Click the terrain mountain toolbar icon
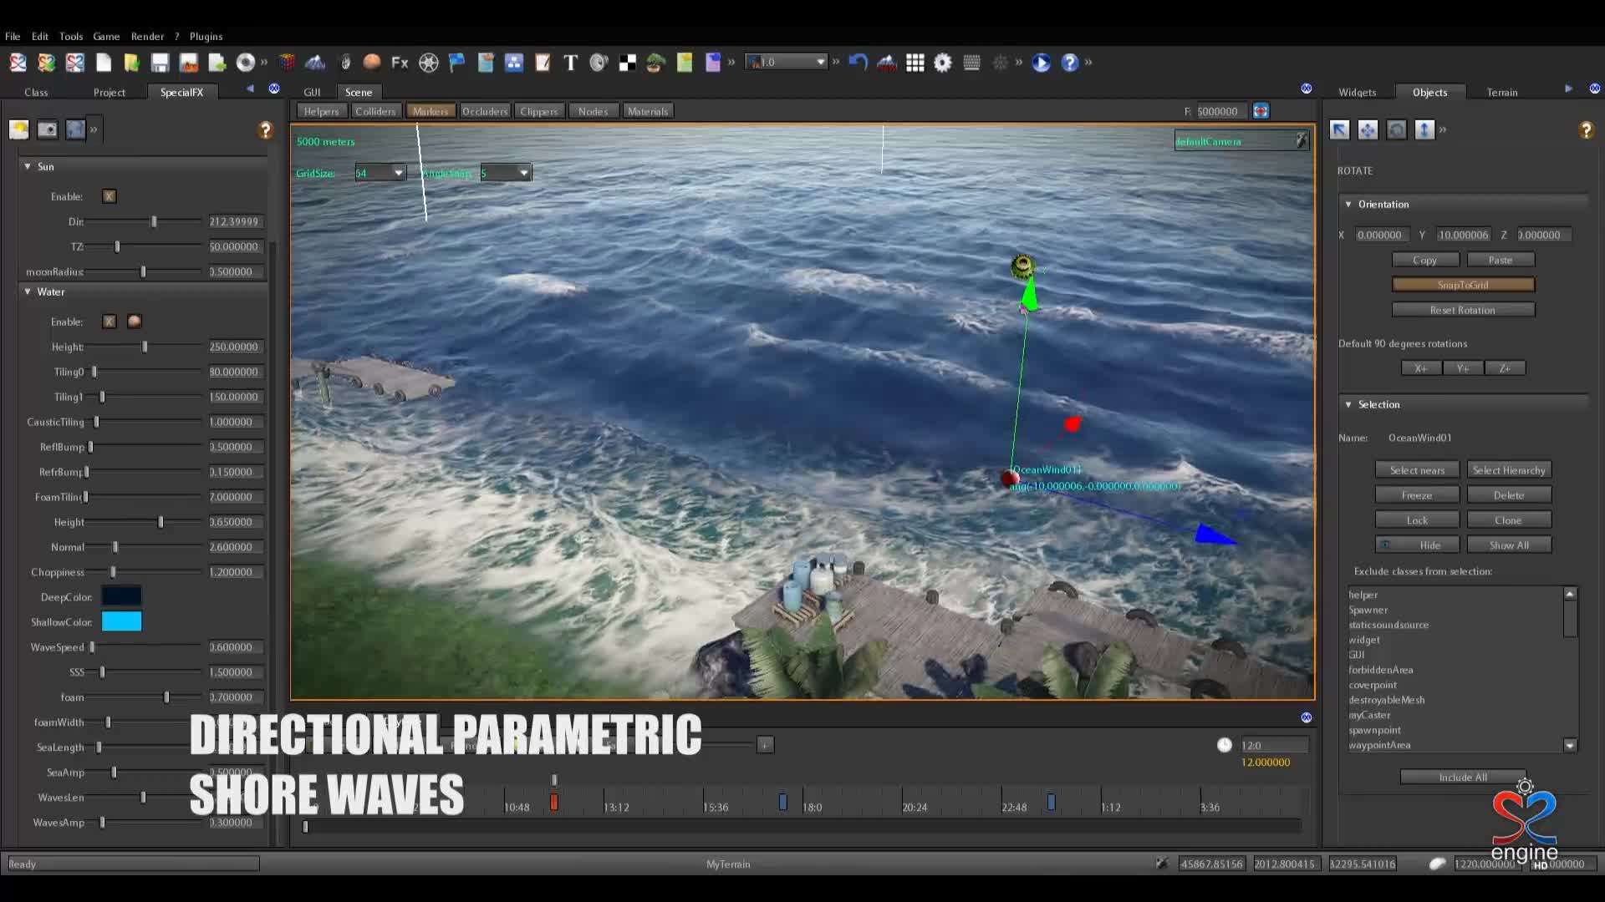1605x902 pixels. coord(315,63)
